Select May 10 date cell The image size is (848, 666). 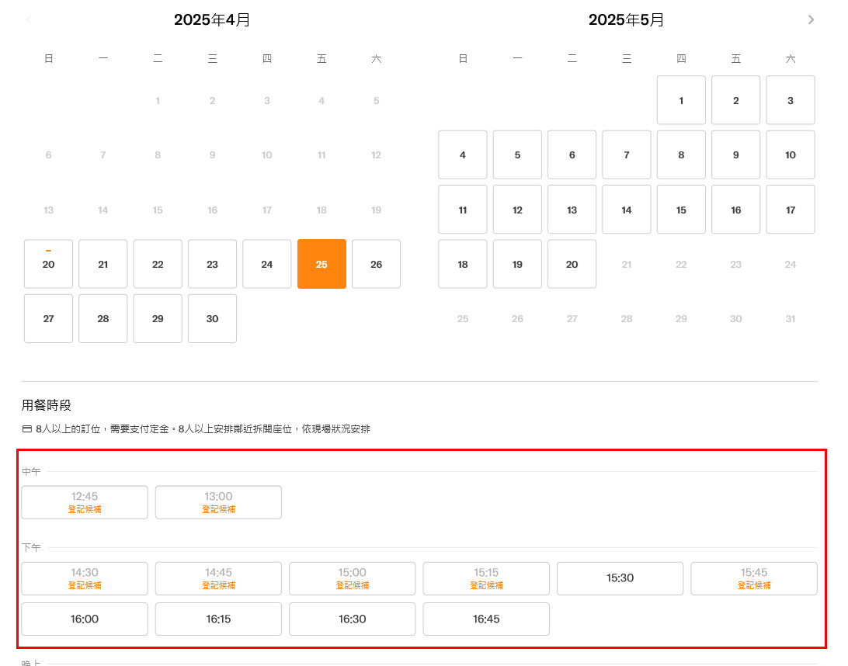tap(790, 154)
